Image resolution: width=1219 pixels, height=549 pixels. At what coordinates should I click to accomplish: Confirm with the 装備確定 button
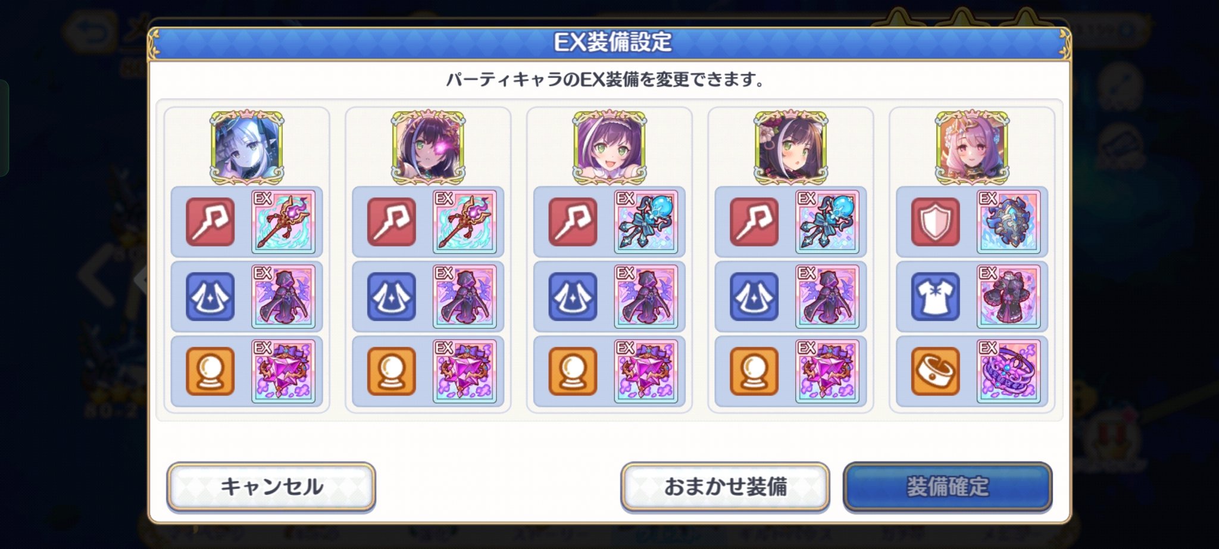(x=948, y=486)
